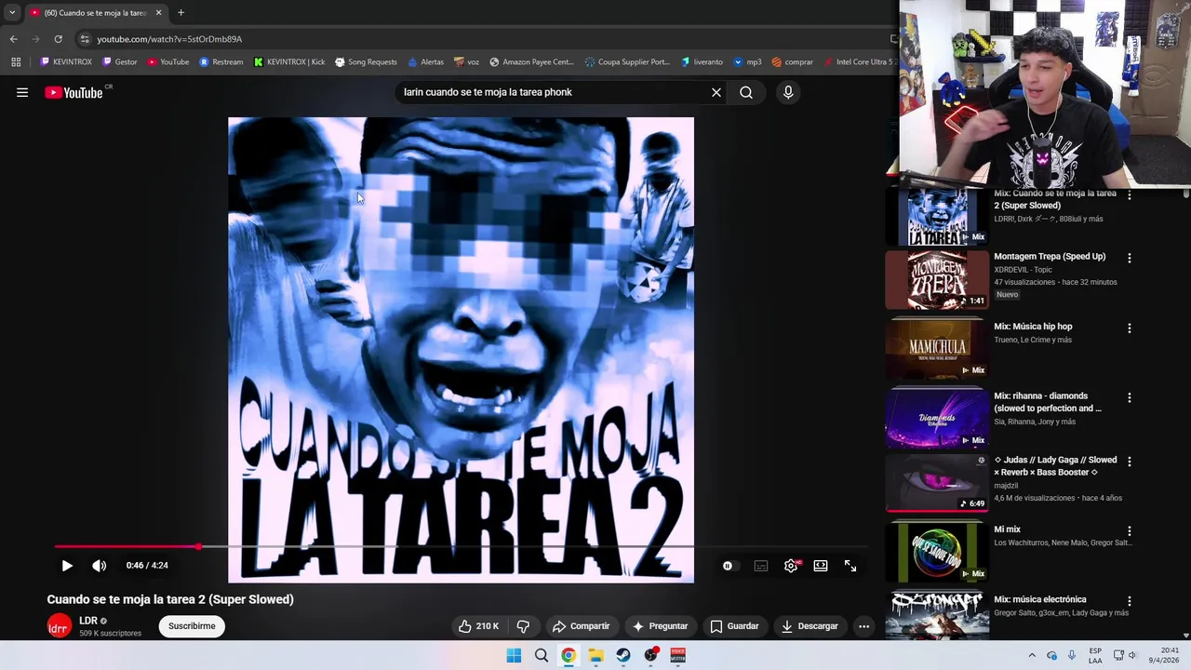Open Chrome apps grid bookmark icon
1191x670 pixels.
[x=16, y=62]
